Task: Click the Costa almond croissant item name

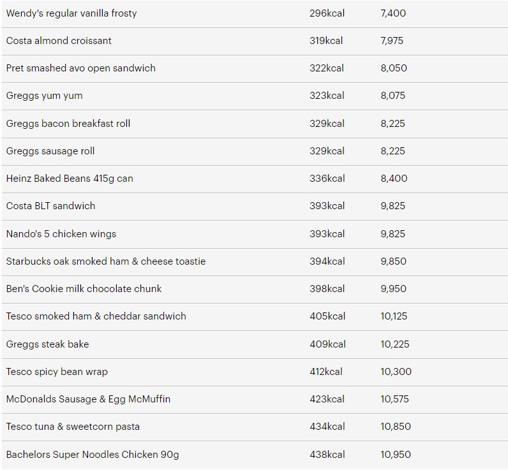Action: 59,41
